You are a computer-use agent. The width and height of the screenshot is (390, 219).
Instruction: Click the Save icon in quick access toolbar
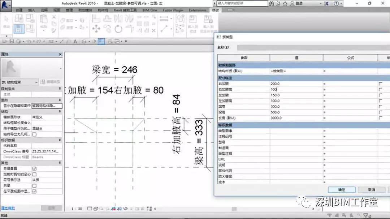(x=12, y=41)
